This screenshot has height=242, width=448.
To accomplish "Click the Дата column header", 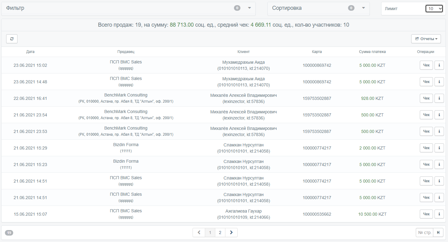I will (x=30, y=52).
